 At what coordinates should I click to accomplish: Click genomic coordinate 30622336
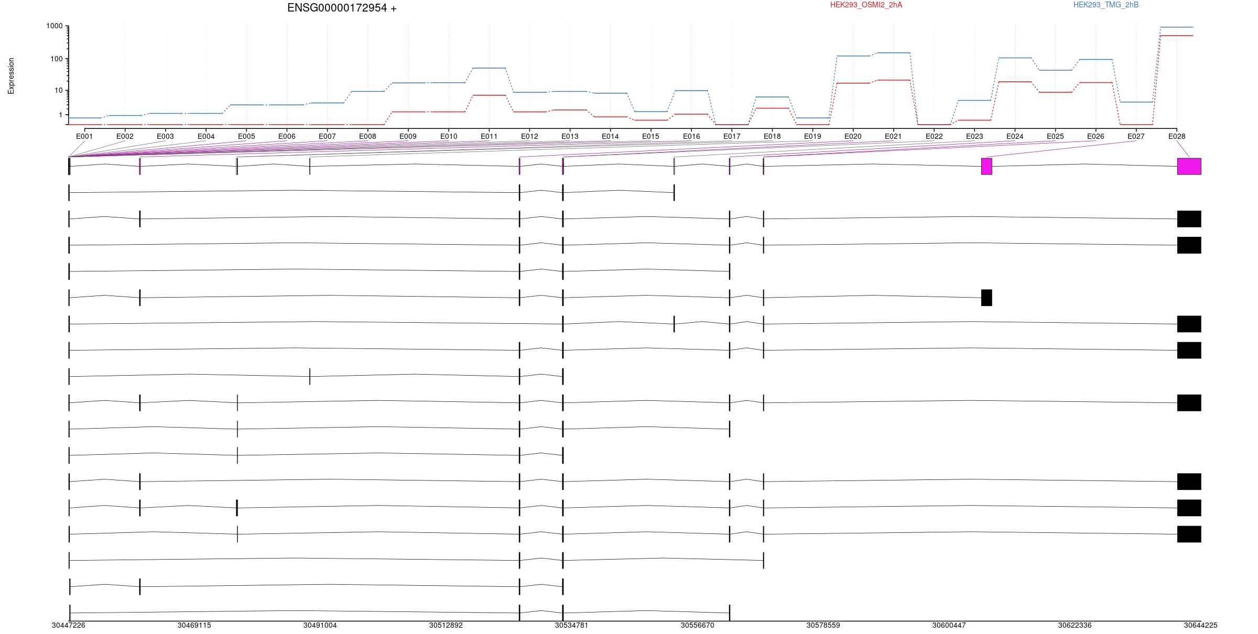point(1075,625)
